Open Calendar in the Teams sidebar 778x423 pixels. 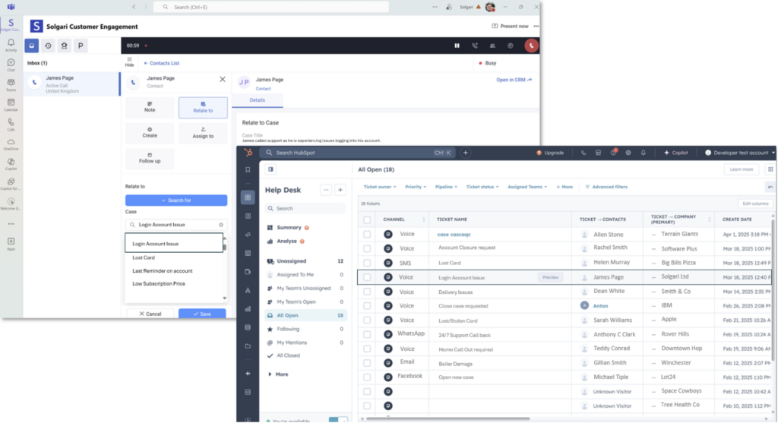[11, 104]
